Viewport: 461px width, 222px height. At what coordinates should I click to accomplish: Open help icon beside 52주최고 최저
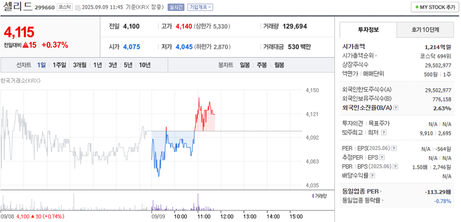[x=384, y=133]
